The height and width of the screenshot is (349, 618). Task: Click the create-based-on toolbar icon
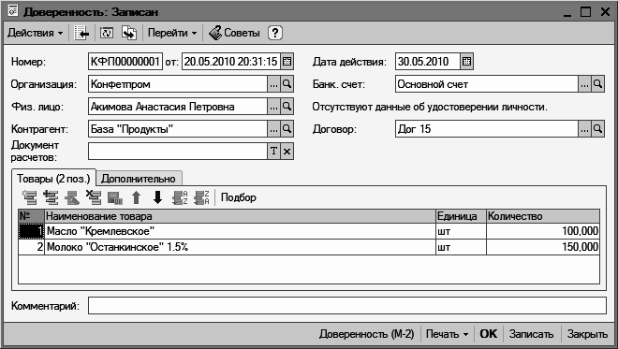tap(129, 33)
